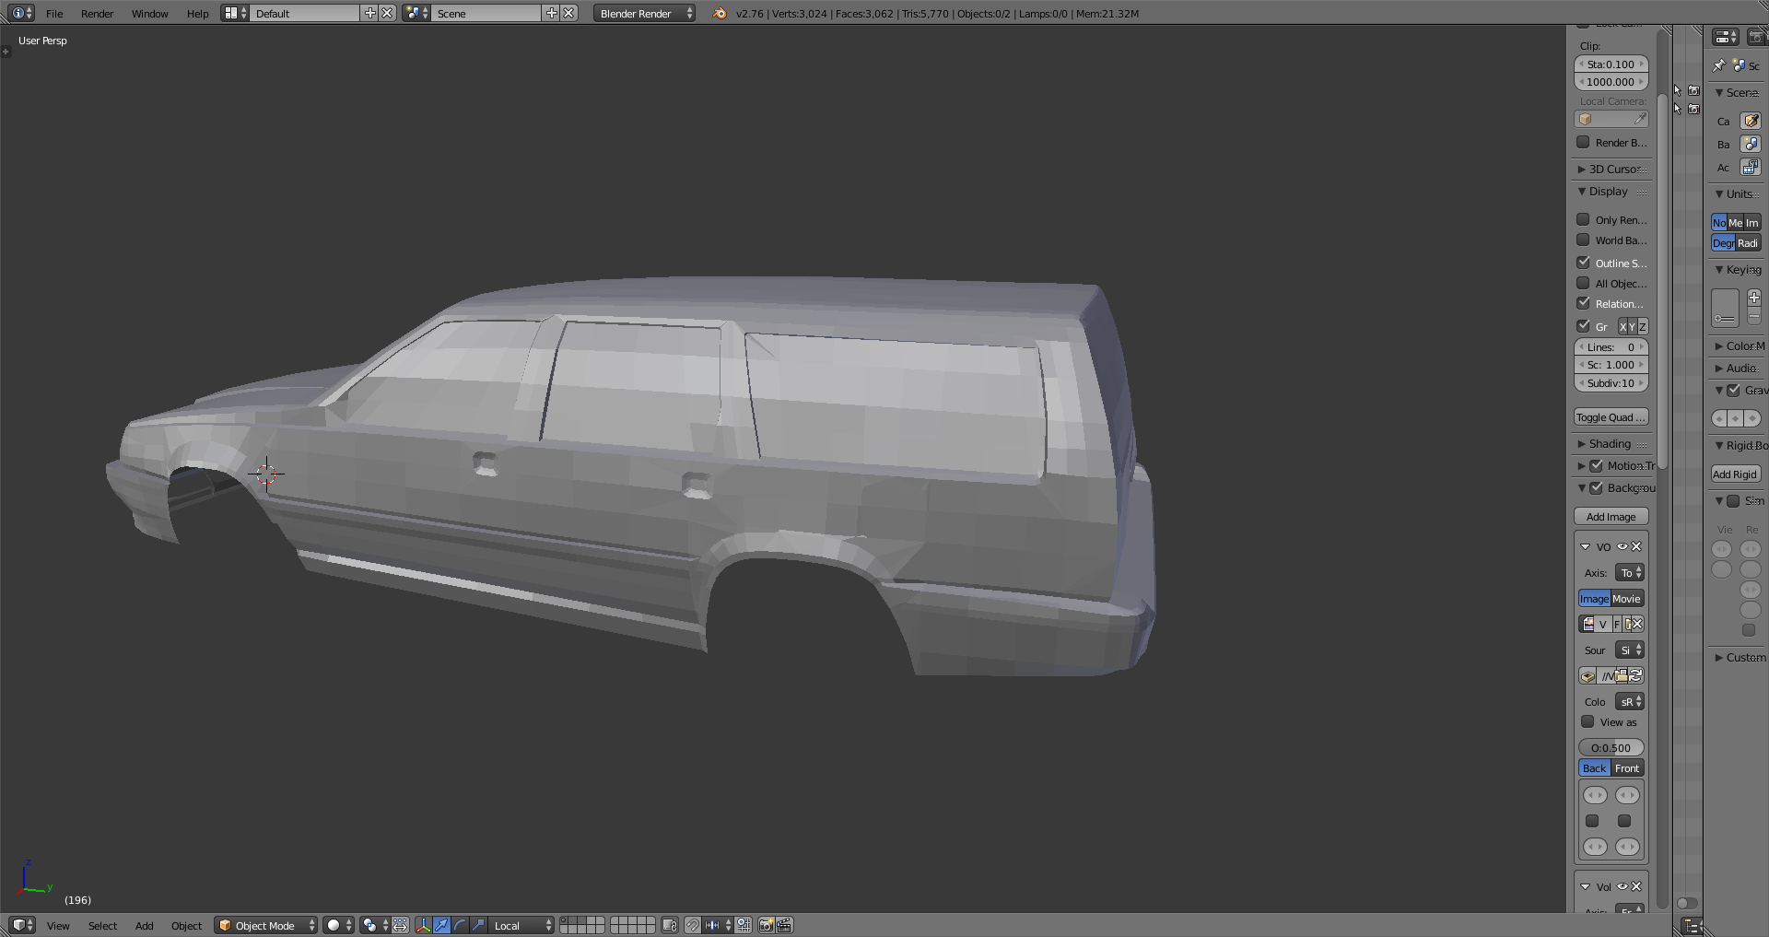Screen dimensions: 1769x937
Task: Toggle the Grid Floor checkbox
Action: click(1583, 326)
